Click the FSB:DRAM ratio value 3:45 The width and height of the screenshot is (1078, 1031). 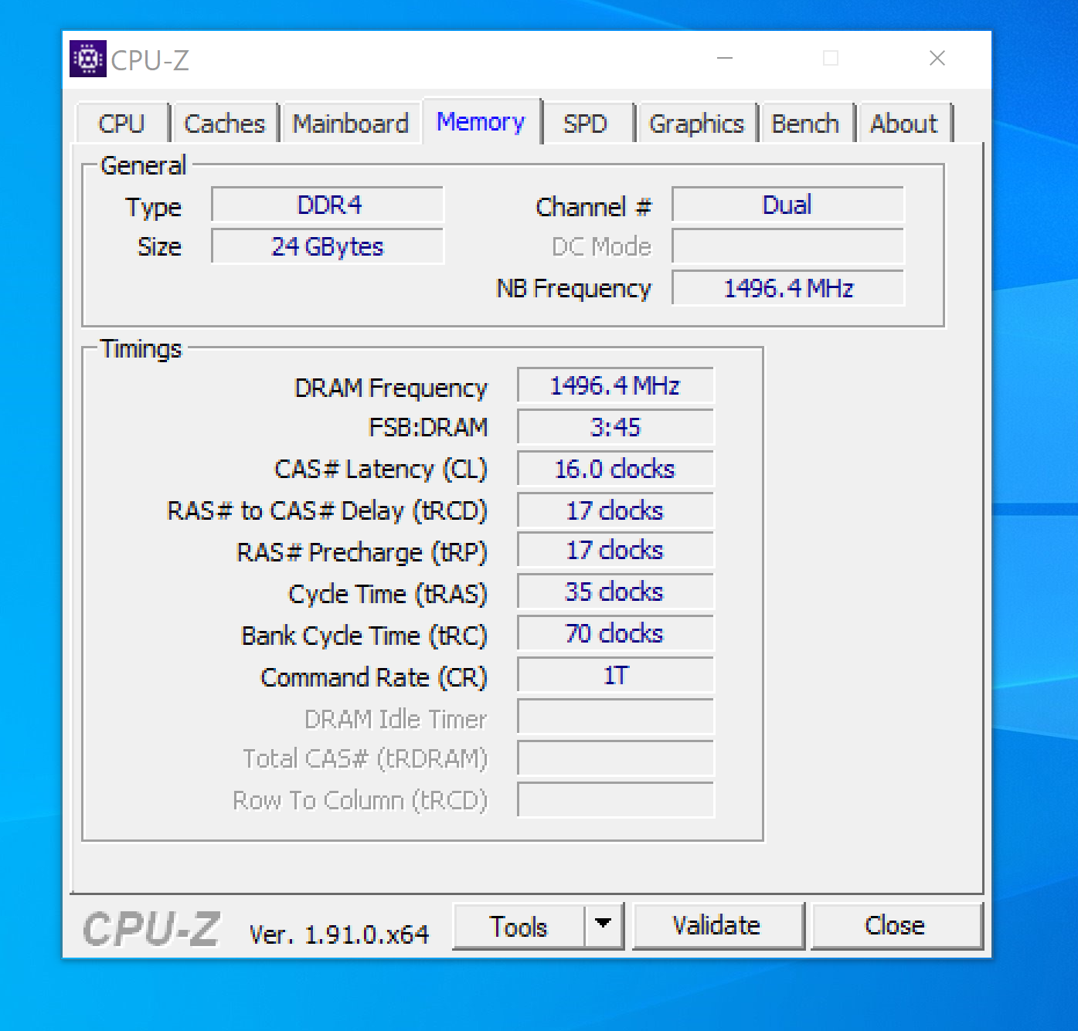(x=615, y=427)
